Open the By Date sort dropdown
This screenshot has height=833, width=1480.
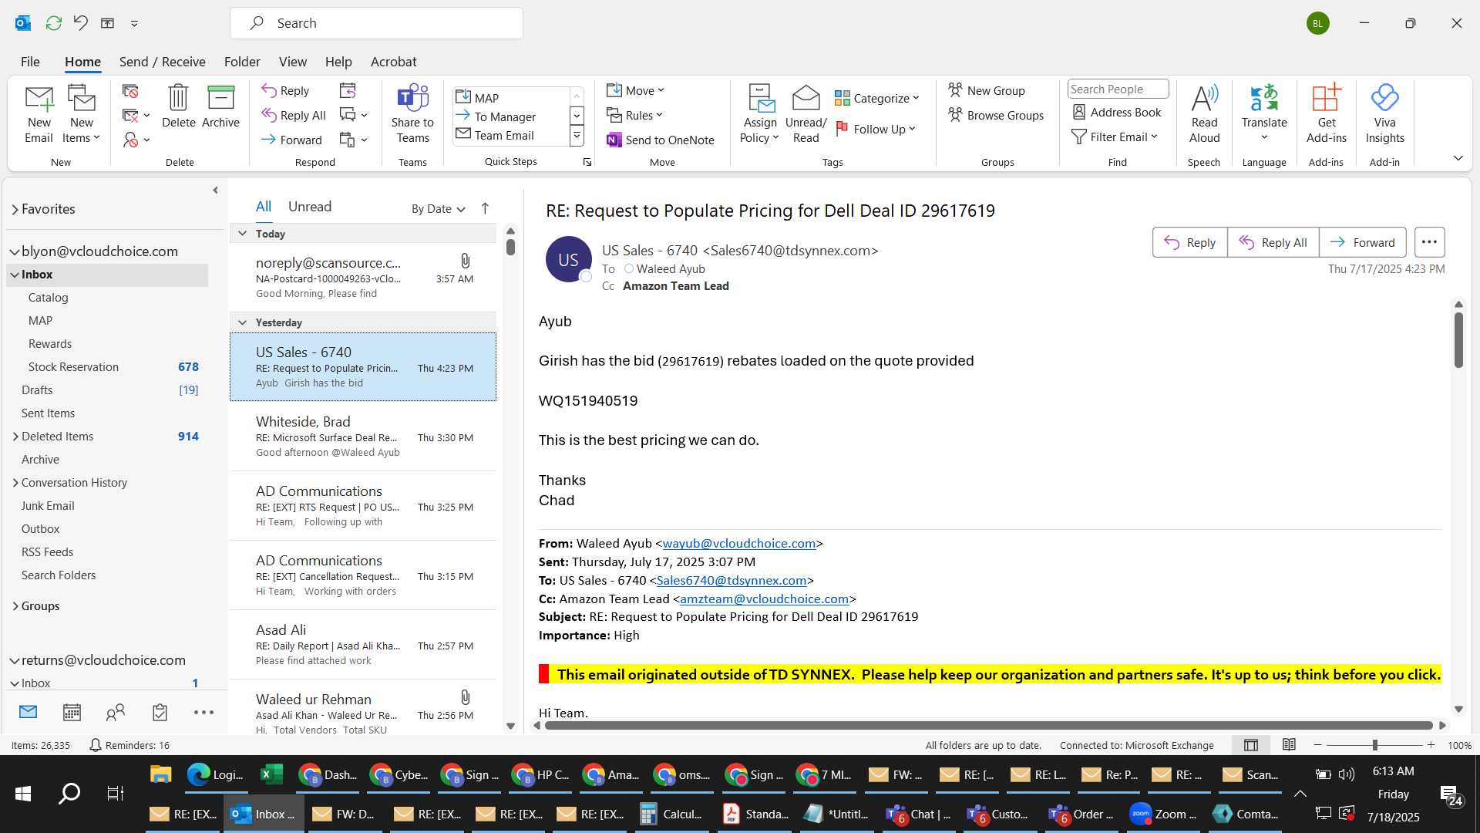(x=439, y=209)
